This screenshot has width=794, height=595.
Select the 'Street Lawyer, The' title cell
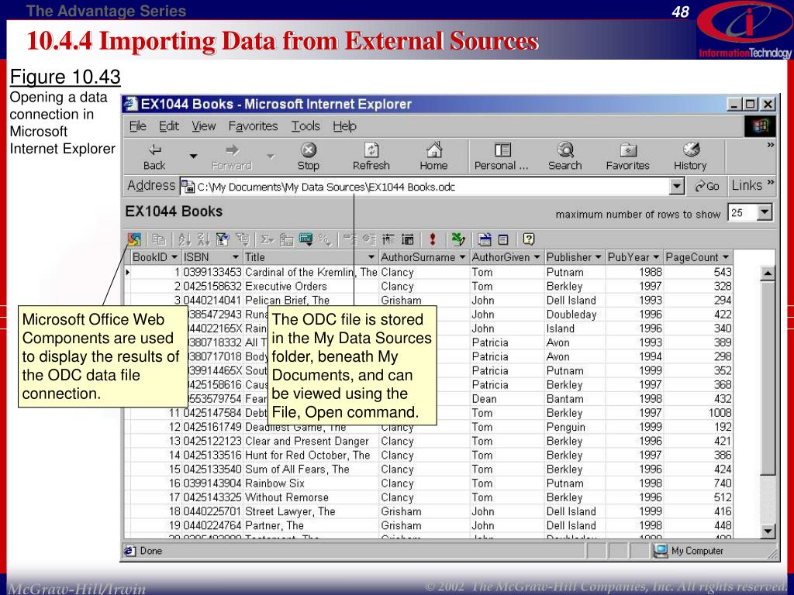311,511
